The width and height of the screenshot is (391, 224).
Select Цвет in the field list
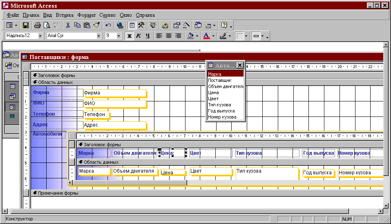click(x=225, y=99)
